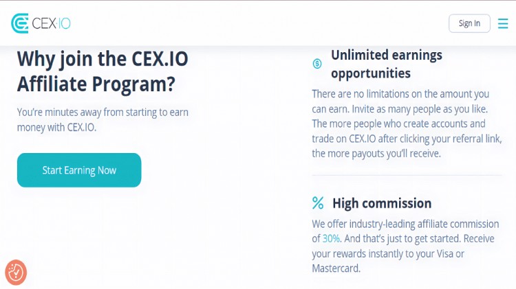
Task: Select Unlimited earnings opportunities heading
Action: click(387, 64)
